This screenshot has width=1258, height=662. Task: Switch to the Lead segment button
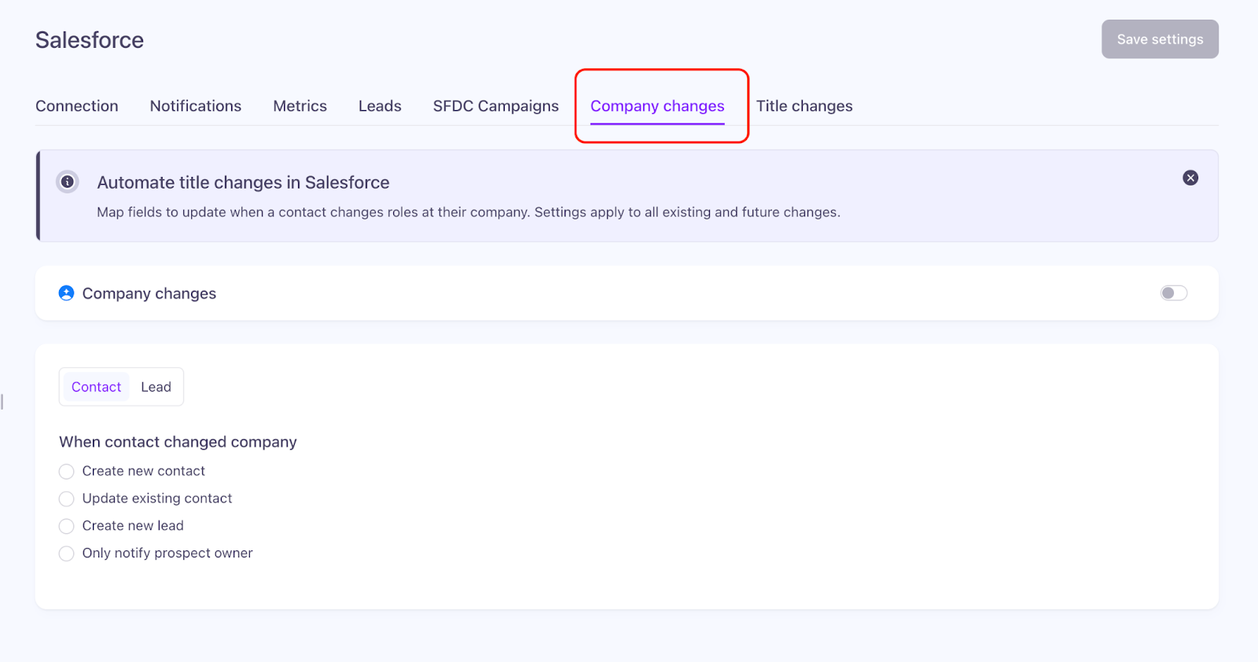click(x=156, y=387)
